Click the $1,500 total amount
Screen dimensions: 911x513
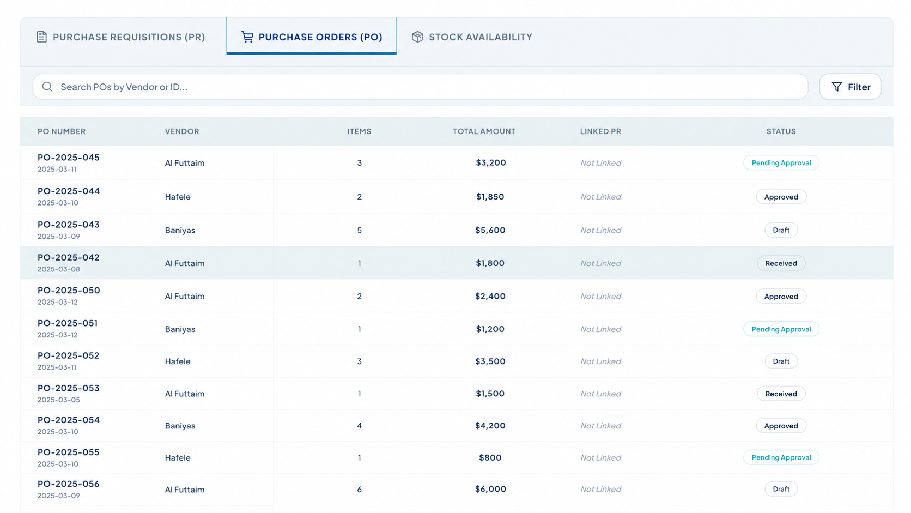[x=490, y=394]
